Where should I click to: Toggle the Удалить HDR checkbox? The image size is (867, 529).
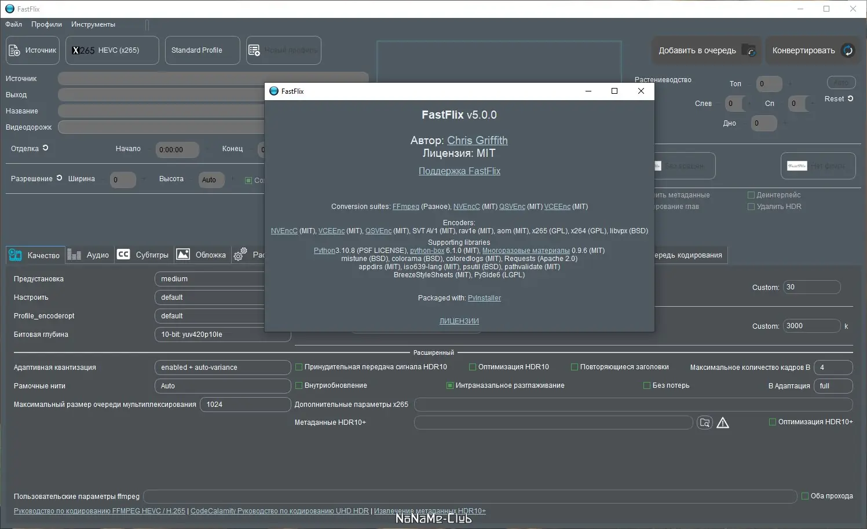click(x=751, y=207)
